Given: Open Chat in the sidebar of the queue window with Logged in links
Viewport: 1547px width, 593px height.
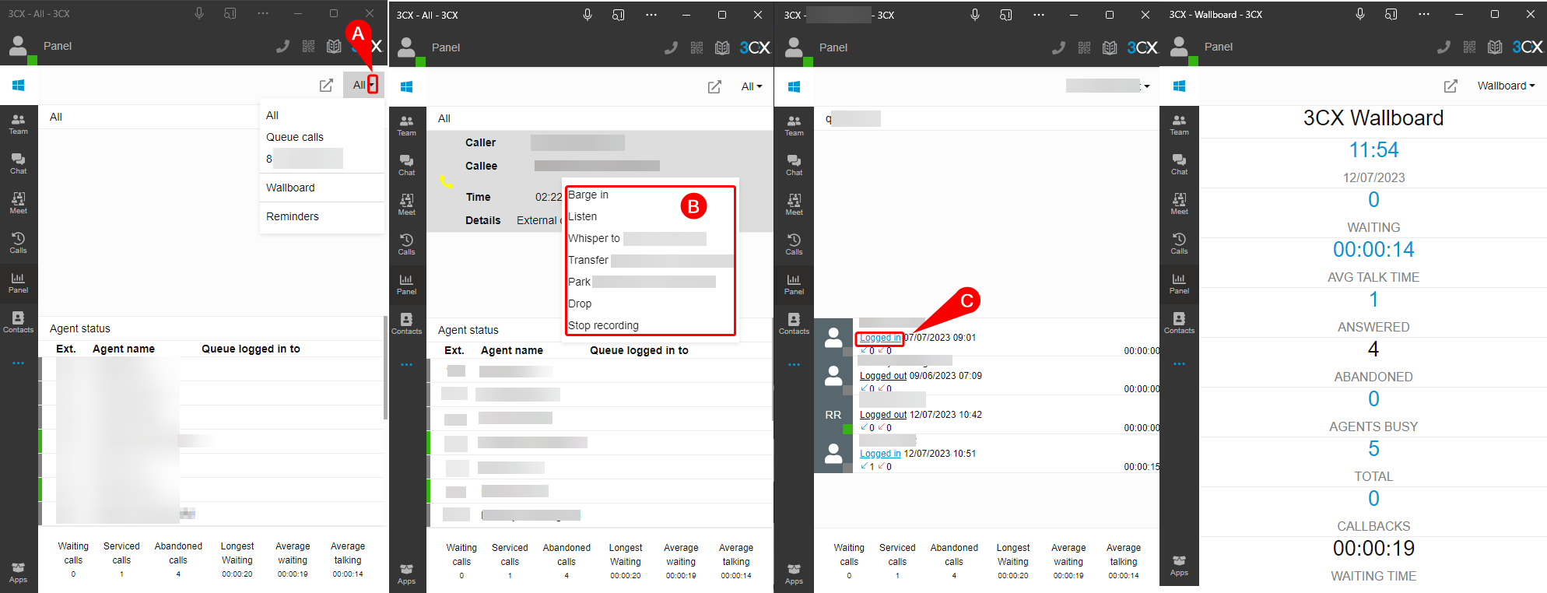Looking at the screenshot, I should click(794, 165).
